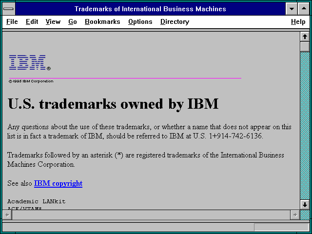Open the Help menu
Screen dimensions: 312x234
[x=298, y=21]
